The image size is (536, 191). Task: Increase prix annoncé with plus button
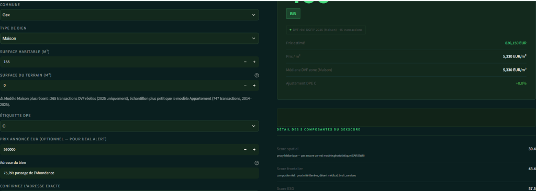pyautogui.click(x=254, y=149)
